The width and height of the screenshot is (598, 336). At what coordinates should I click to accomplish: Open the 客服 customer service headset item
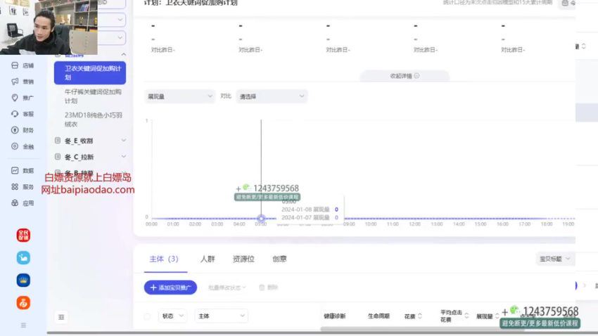pyautogui.click(x=23, y=114)
